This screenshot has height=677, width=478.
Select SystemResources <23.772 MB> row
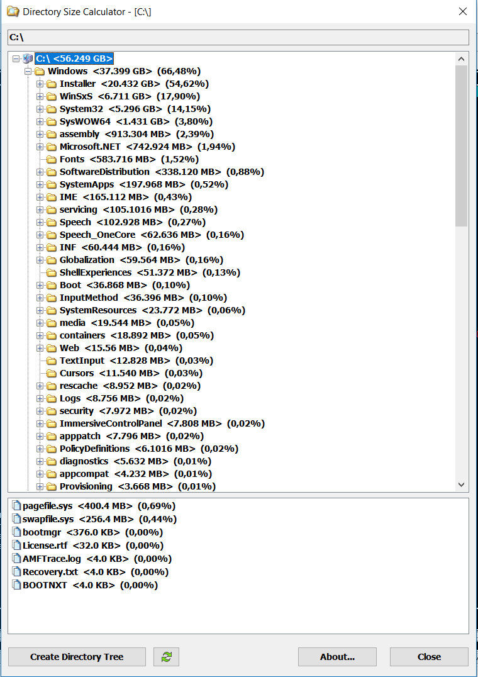point(152,310)
